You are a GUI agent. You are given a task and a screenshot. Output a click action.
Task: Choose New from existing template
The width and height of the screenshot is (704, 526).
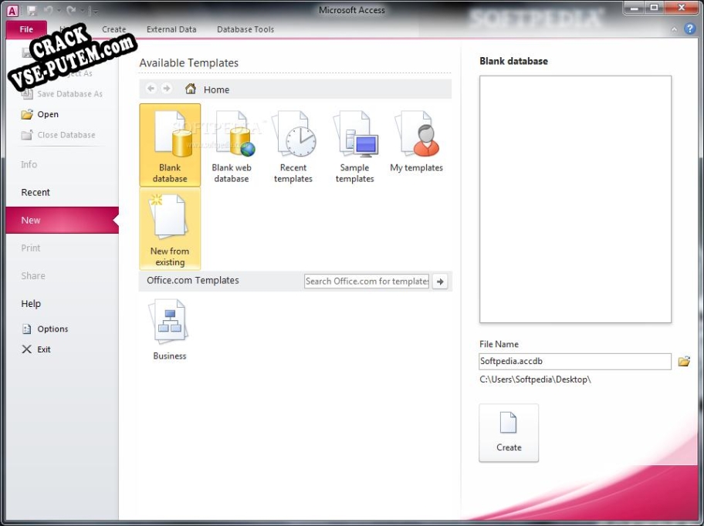pyautogui.click(x=169, y=228)
